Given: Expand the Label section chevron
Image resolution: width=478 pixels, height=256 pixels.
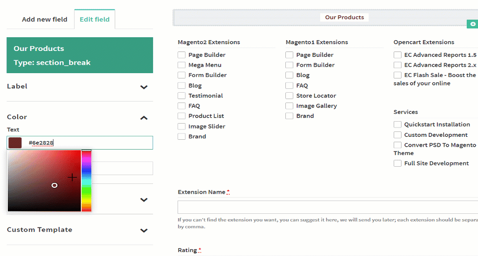Looking at the screenshot, I should tap(144, 87).
